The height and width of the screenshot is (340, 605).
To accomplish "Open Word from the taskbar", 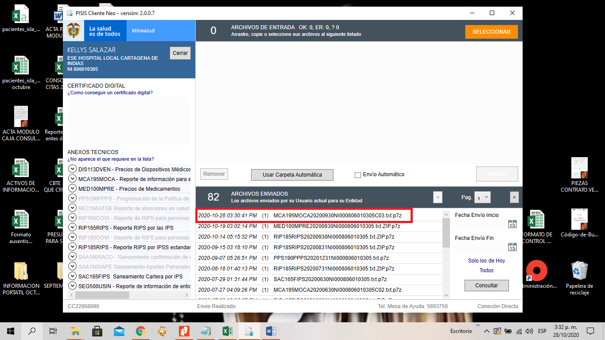I will (x=271, y=331).
